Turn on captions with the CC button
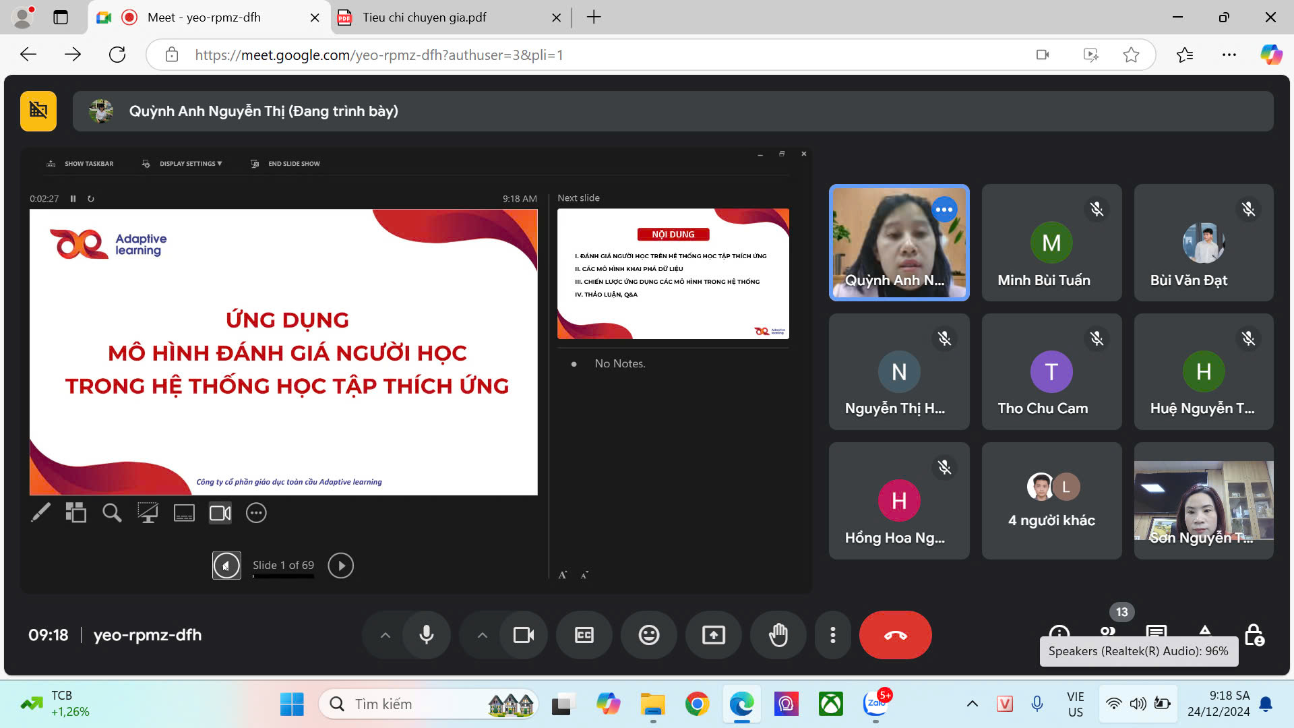Viewport: 1294px width, 728px height. click(x=584, y=635)
